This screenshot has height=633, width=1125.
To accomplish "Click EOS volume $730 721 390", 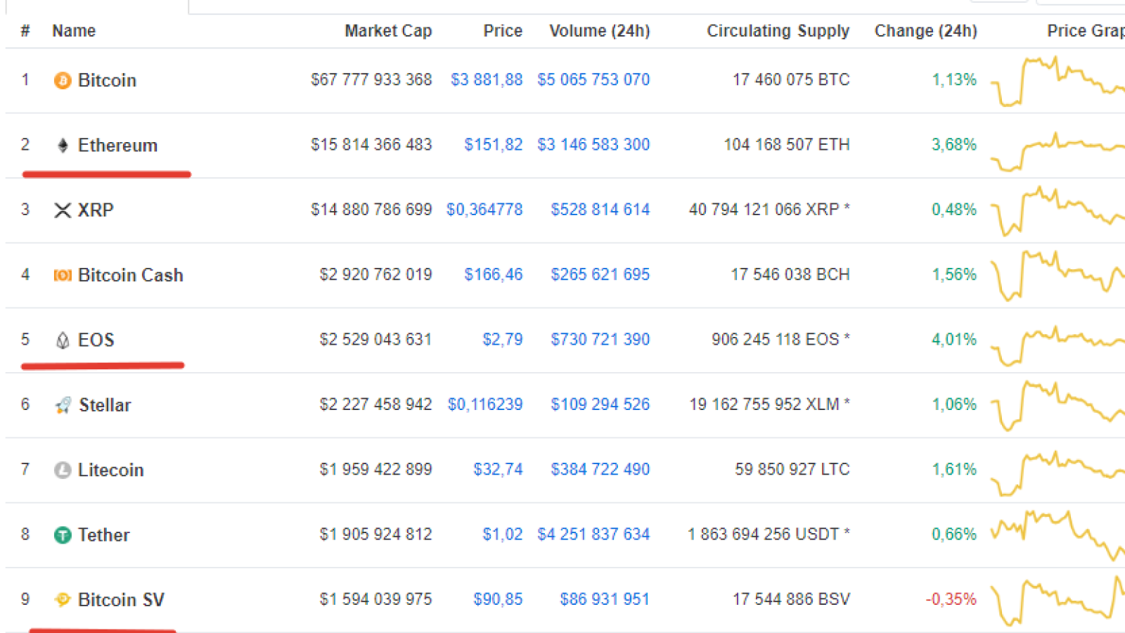I will pyautogui.click(x=600, y=340).
